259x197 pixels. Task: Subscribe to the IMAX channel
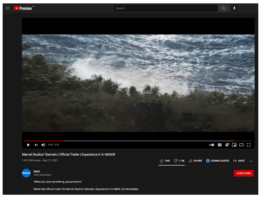(x=244, y=173)
